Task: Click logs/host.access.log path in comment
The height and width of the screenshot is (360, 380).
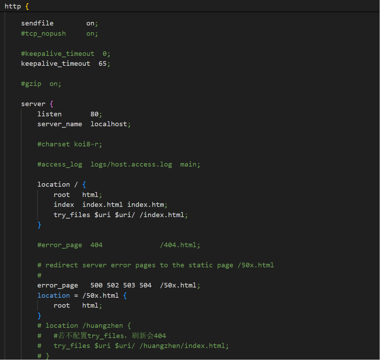Action: tap(131, 164)
